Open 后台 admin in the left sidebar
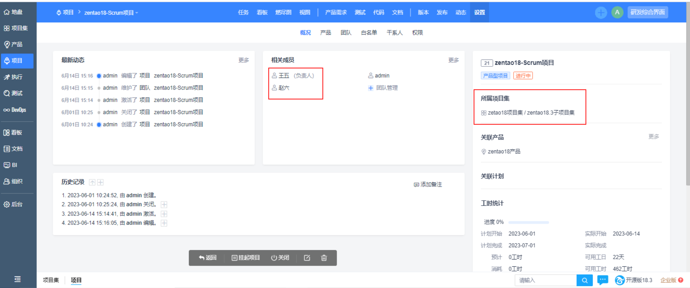Screen dimensions: 690x288 13,204
